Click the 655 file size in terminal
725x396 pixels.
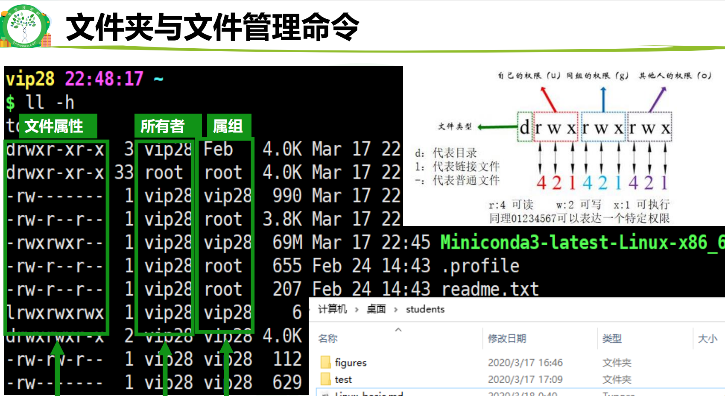[287, 266]
